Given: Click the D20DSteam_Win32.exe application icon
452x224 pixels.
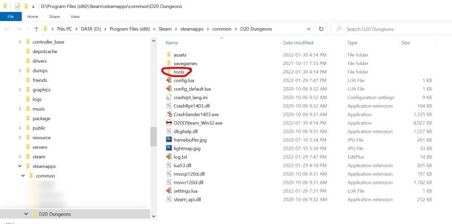Looking at the screenshot, I should 169,123.
